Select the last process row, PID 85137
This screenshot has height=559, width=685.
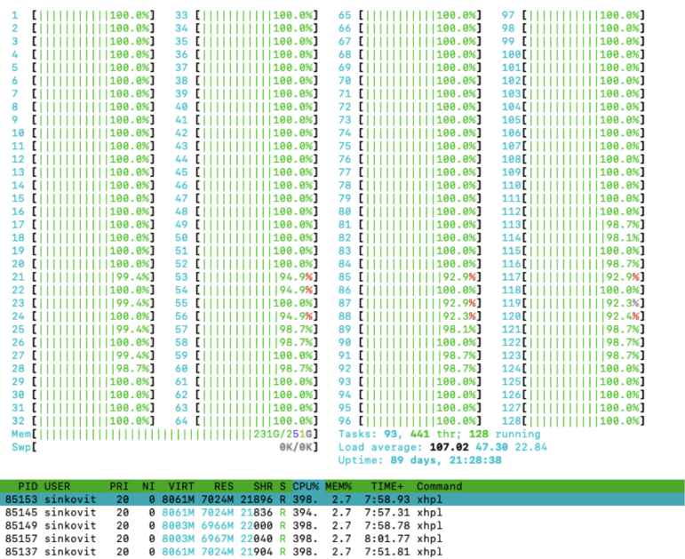click(x=222, y=551)
